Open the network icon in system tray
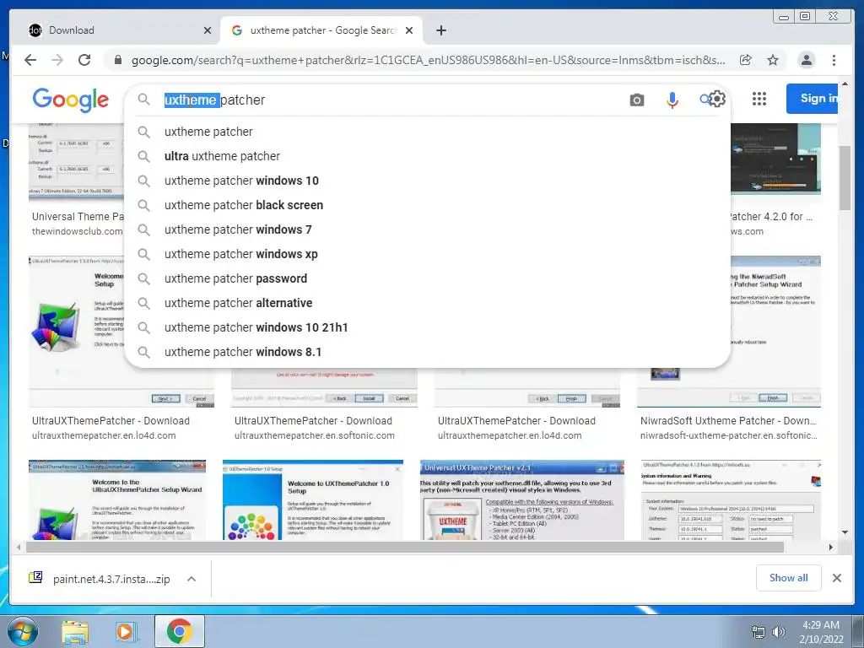864x648 pixels. point(759,632)
